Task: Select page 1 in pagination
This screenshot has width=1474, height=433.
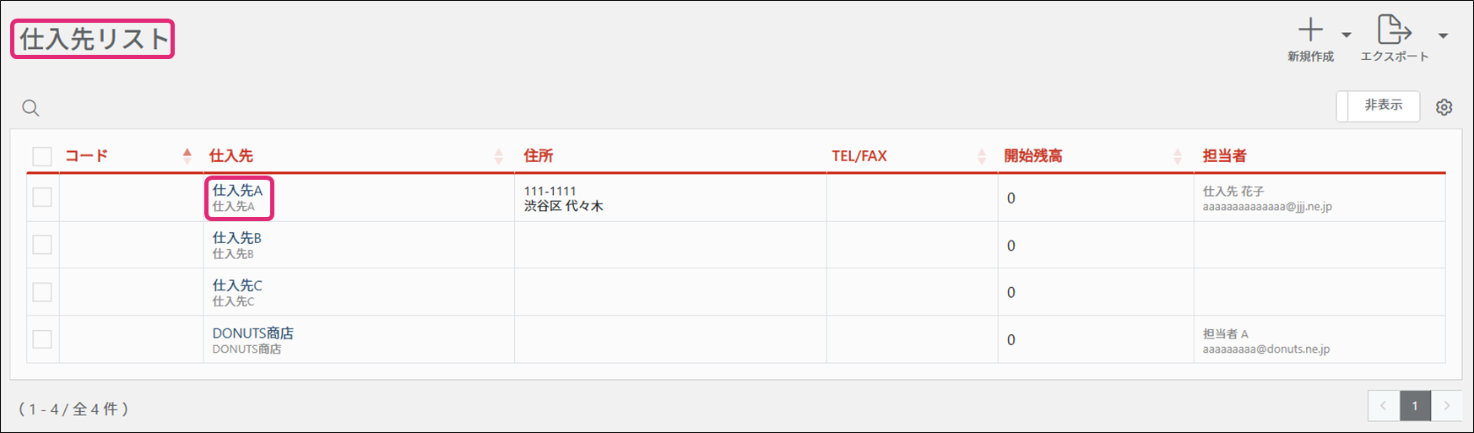Action: pos(1415,406)
